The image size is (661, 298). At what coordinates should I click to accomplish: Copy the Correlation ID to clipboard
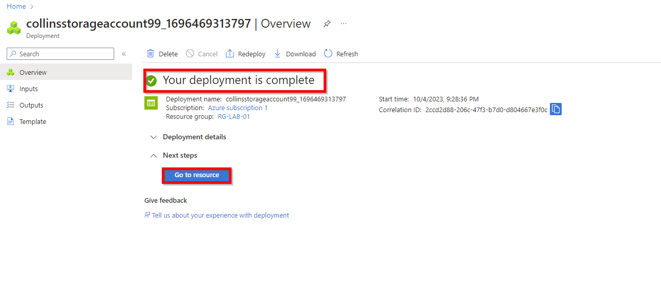coord(556,109)
